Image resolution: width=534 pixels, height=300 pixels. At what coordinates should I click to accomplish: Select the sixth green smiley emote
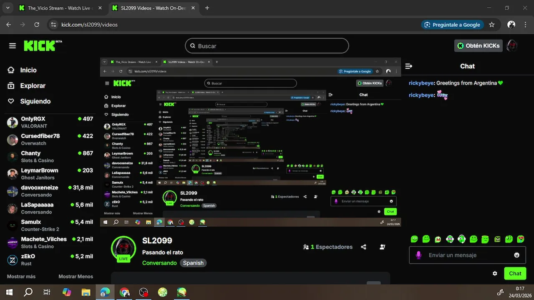[474, 239]
